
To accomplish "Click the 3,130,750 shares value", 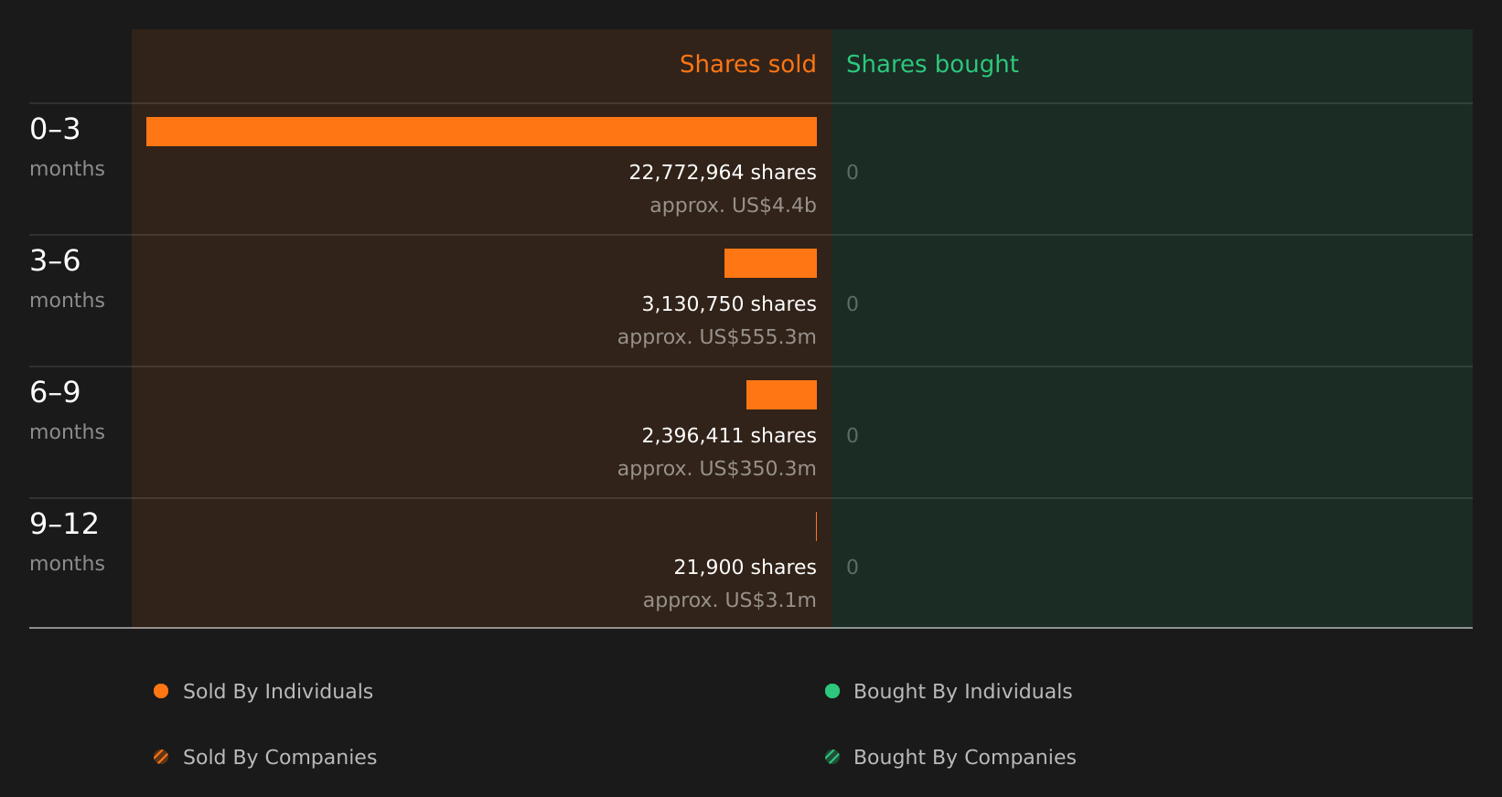I will click(729, 304).
